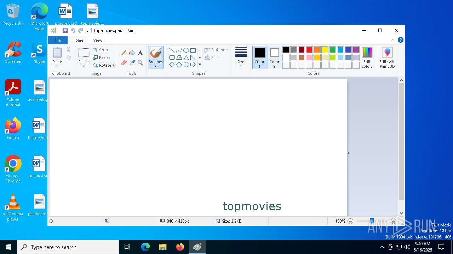Open Edit with Paint 3D
Image resolution: width=453 pixels, height=254 pixels.
click(x=387, y=58)
